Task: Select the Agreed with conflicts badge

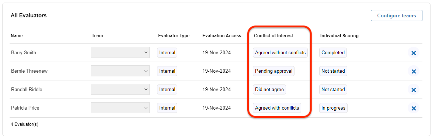Action: click(277, 108)
